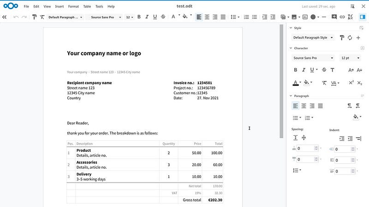The width and height of the screenshot is (369, 207).
Task: Open paragraph style dropdown in toolbar
Action: click(x=65, y=17)
